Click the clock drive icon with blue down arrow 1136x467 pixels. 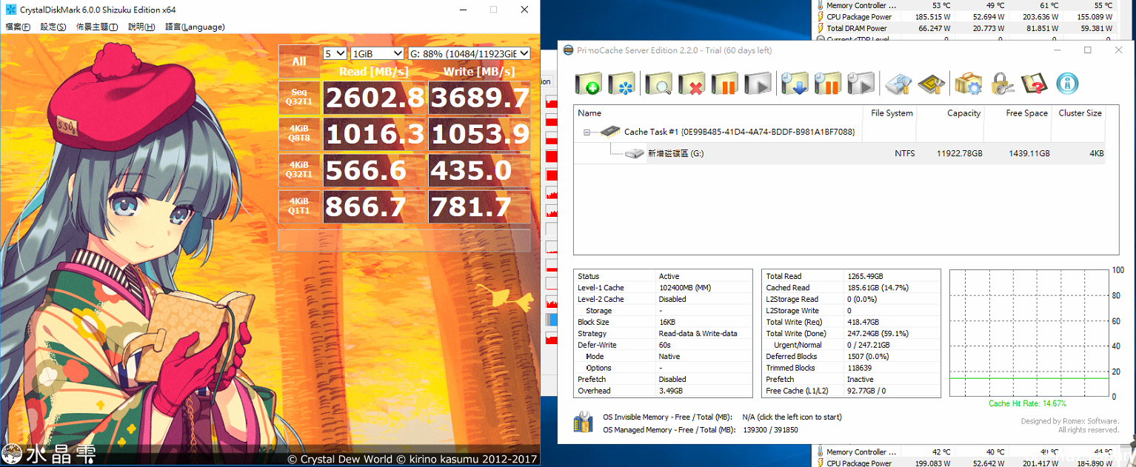(x=794, y=84)
